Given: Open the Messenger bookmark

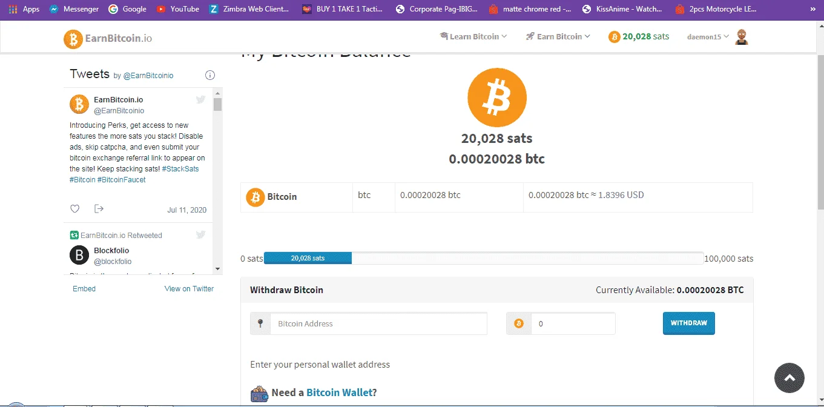Looking at the screenshot, I should pyautogui.click(x=74, y=9).
